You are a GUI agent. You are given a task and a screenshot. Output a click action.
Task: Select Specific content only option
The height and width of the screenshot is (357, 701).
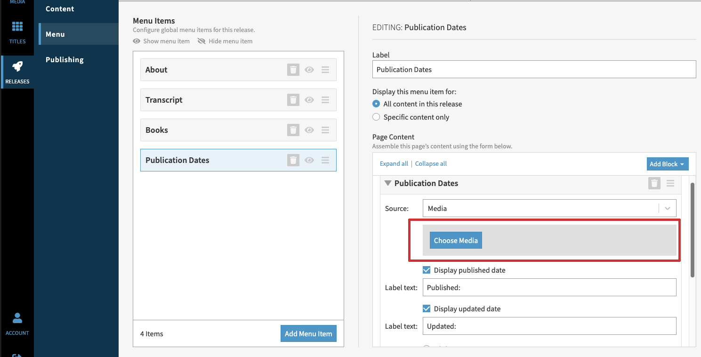pos(376,117)
